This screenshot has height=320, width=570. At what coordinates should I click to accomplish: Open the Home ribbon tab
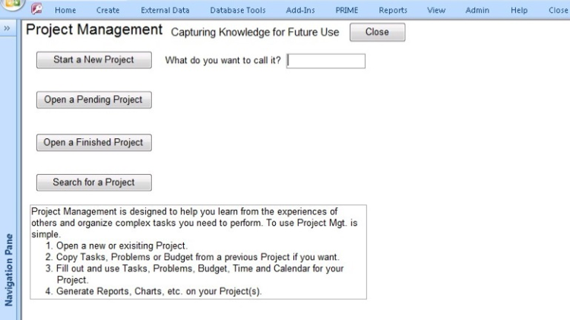[x=65, y=10]
